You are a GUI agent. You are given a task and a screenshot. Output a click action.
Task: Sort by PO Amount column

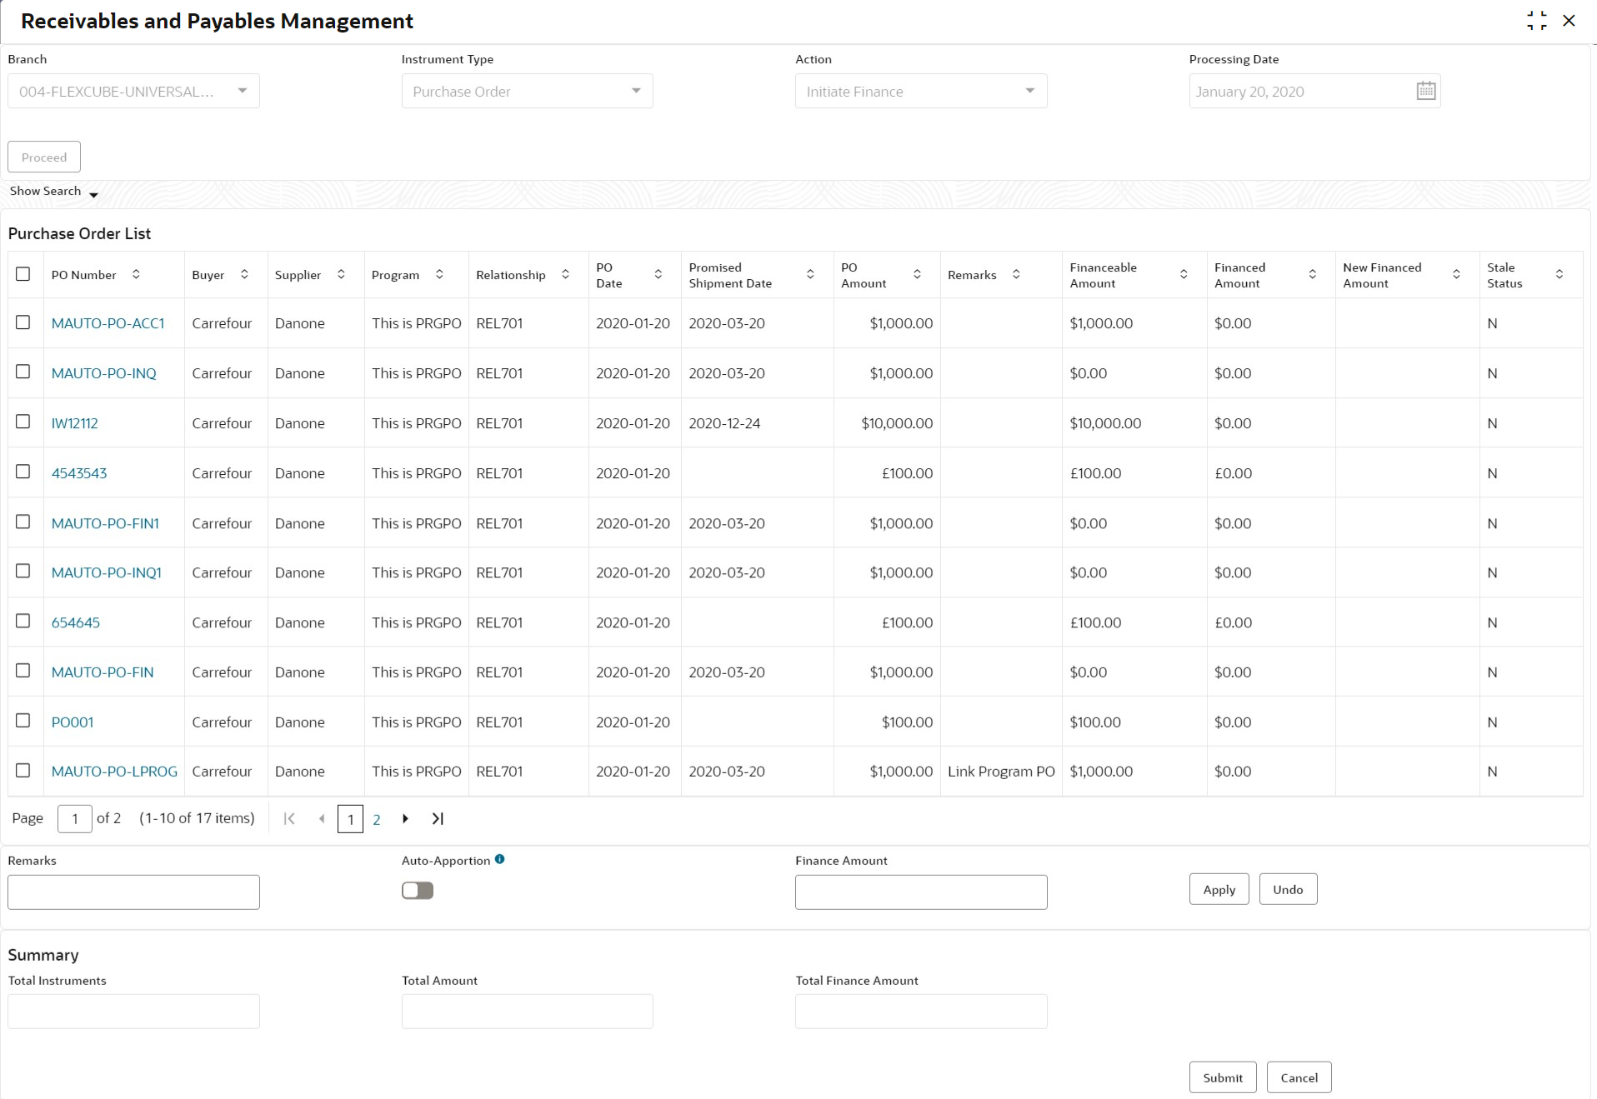[917, 274]
